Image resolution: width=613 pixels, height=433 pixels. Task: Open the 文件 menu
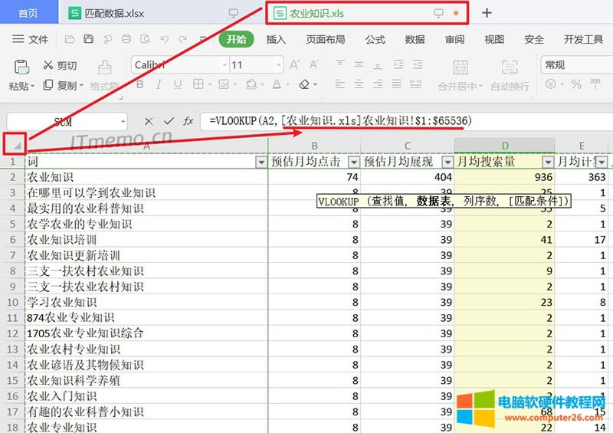[31, 40]
